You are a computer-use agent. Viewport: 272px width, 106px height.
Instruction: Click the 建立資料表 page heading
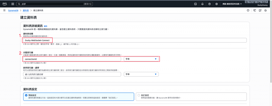pyautogui.click(x=29, y=17)
